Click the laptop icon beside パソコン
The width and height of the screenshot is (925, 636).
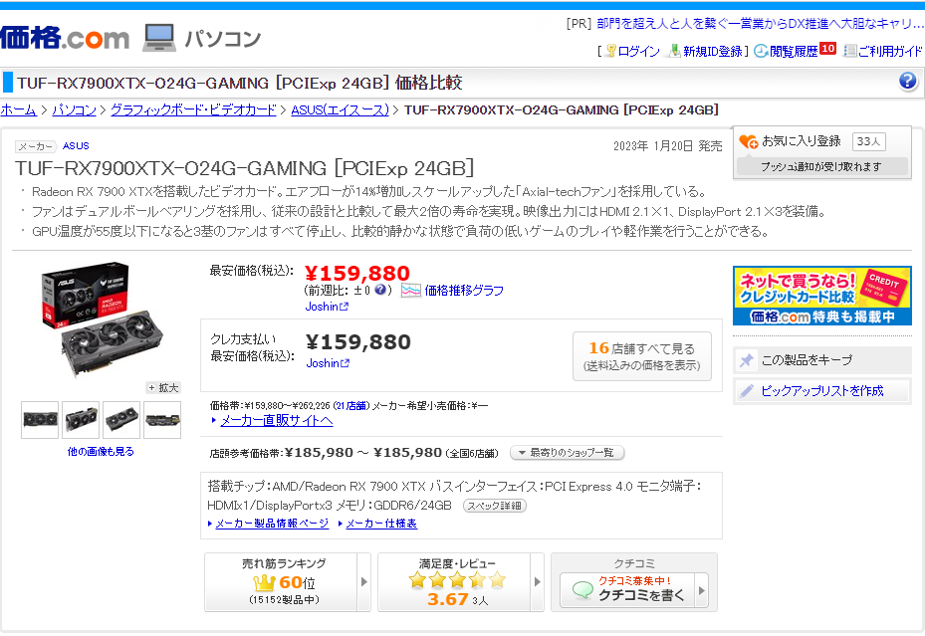tap(159, 38)
